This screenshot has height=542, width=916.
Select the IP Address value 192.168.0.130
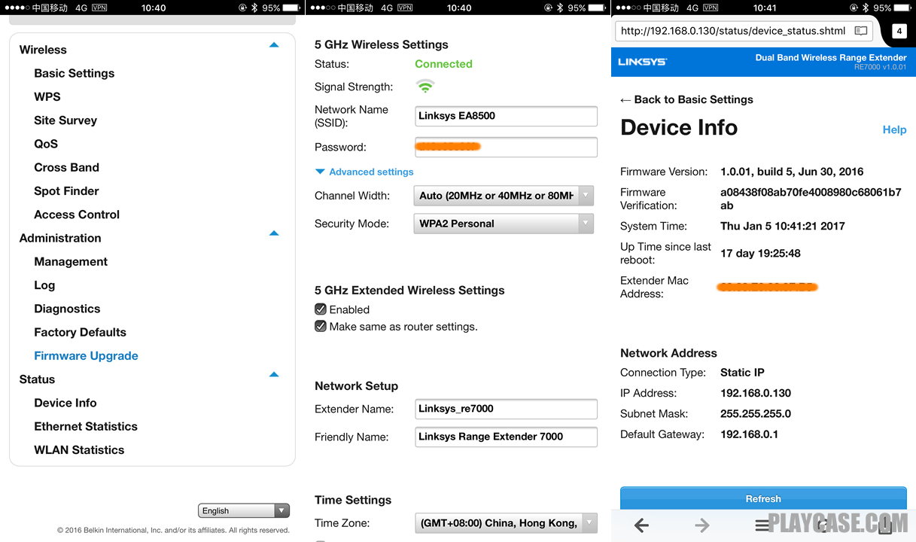pos(756,393)
